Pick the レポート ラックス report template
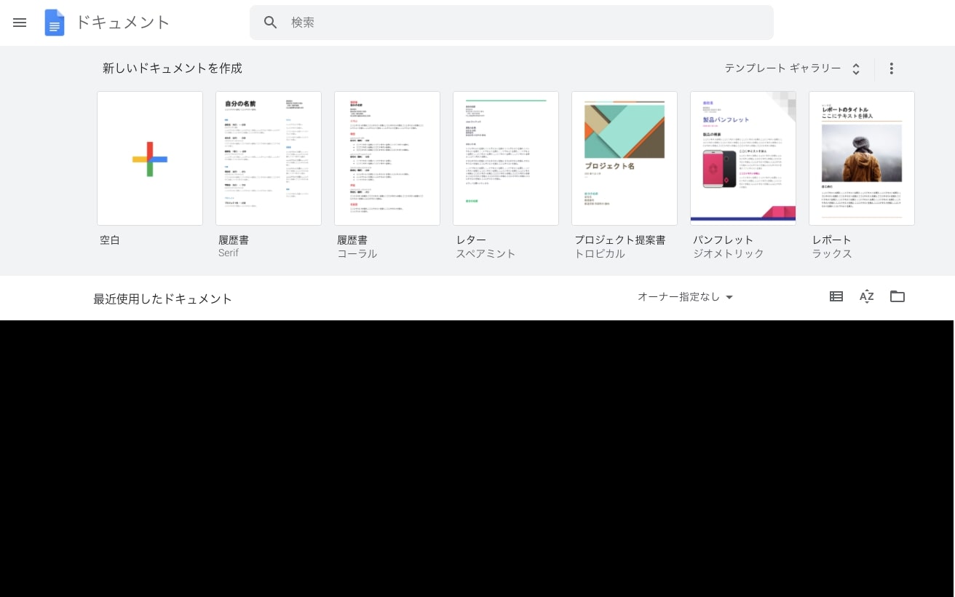Image resolution: width=955 pixels, height=597 pixels. coord(862,158)
